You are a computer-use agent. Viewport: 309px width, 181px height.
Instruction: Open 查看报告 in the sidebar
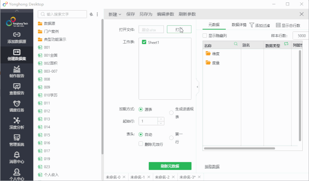click(17, 89)
